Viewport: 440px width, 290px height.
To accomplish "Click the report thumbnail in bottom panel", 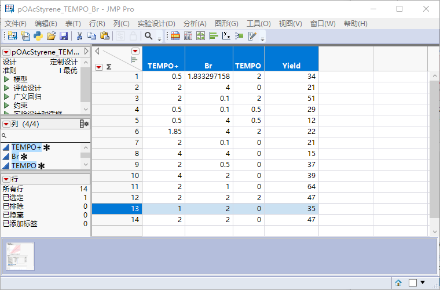I will click(x=20, y=256).
